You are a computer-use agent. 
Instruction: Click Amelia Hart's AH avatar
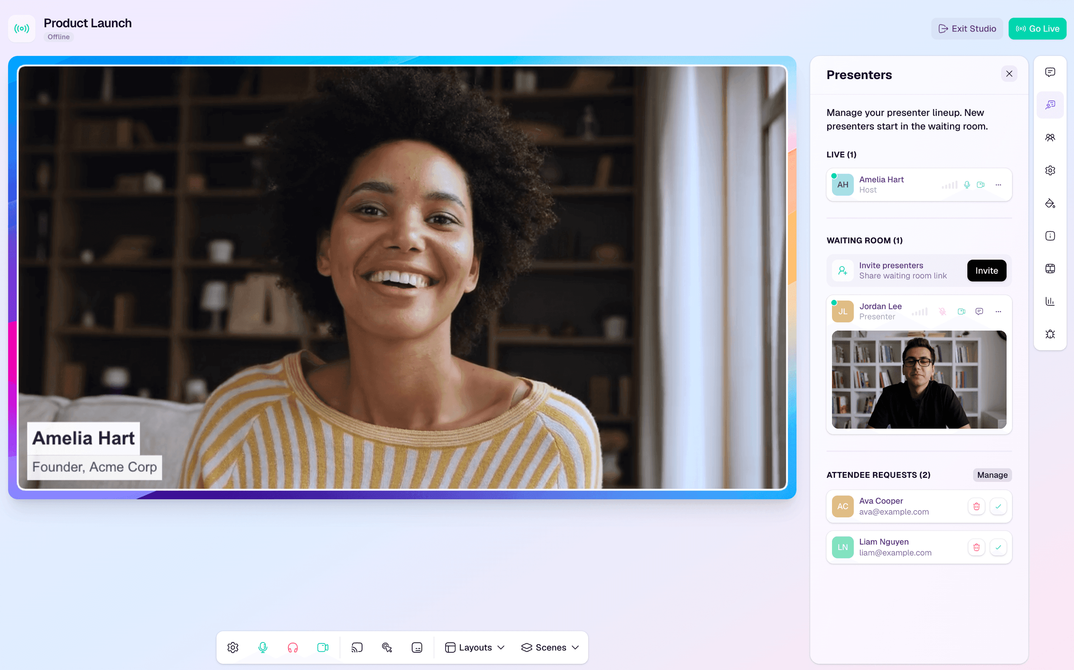click(x=843, y=185)
